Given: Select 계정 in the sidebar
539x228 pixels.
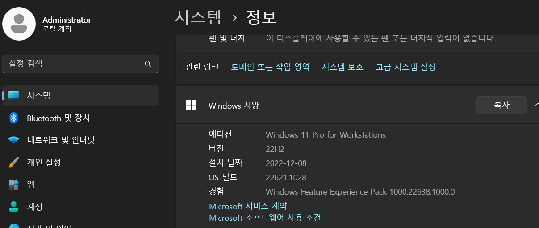Looking at the screenshot, I should 80,207.
